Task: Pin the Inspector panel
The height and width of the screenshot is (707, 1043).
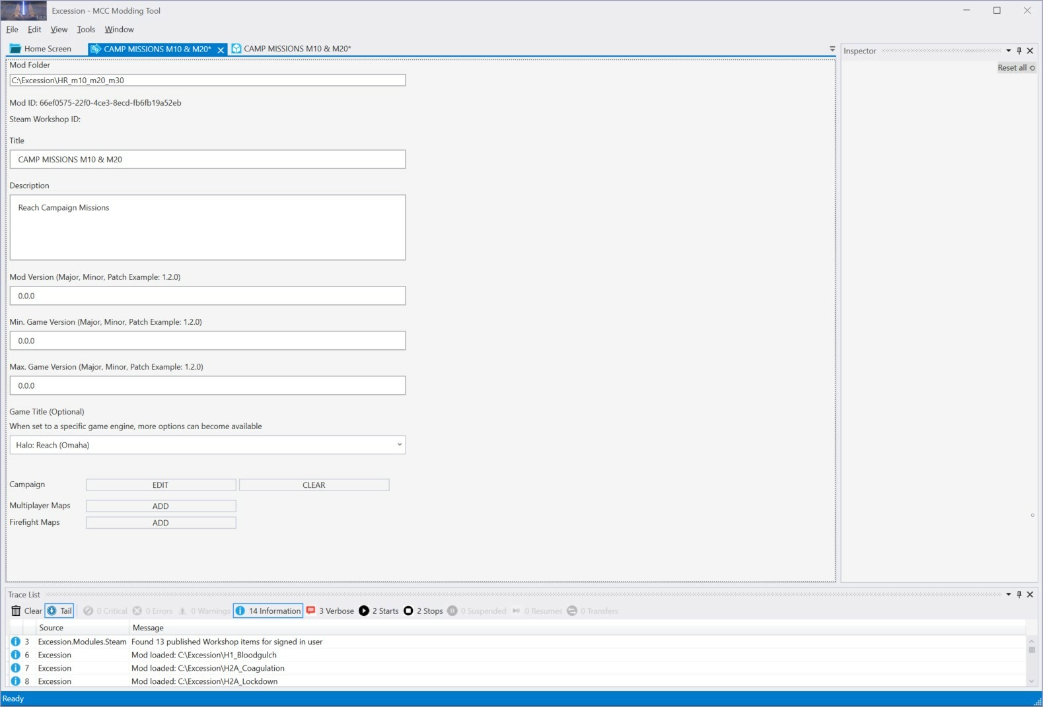Action: [1019, 51]
